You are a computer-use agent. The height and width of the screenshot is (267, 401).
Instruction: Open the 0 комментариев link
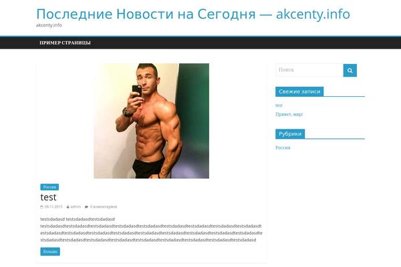pyautogui.click(x=104, y=207)
